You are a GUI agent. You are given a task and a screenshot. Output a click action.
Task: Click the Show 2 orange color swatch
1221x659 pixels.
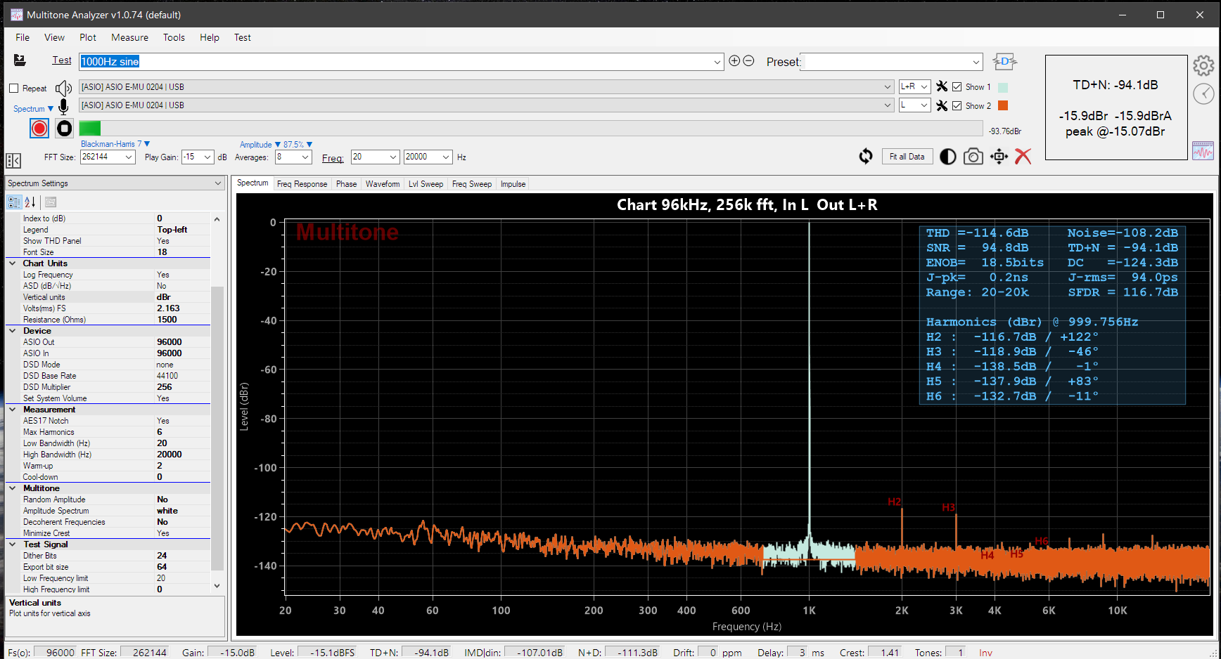pyautogui.click(x=1004, y=105)
